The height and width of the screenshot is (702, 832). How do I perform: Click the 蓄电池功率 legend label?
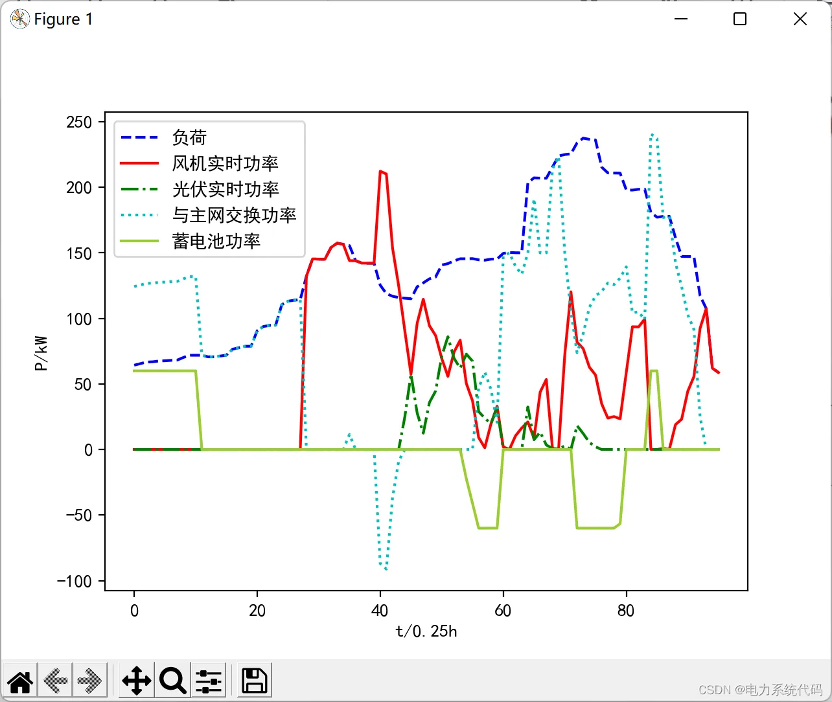tap(216, 241)
